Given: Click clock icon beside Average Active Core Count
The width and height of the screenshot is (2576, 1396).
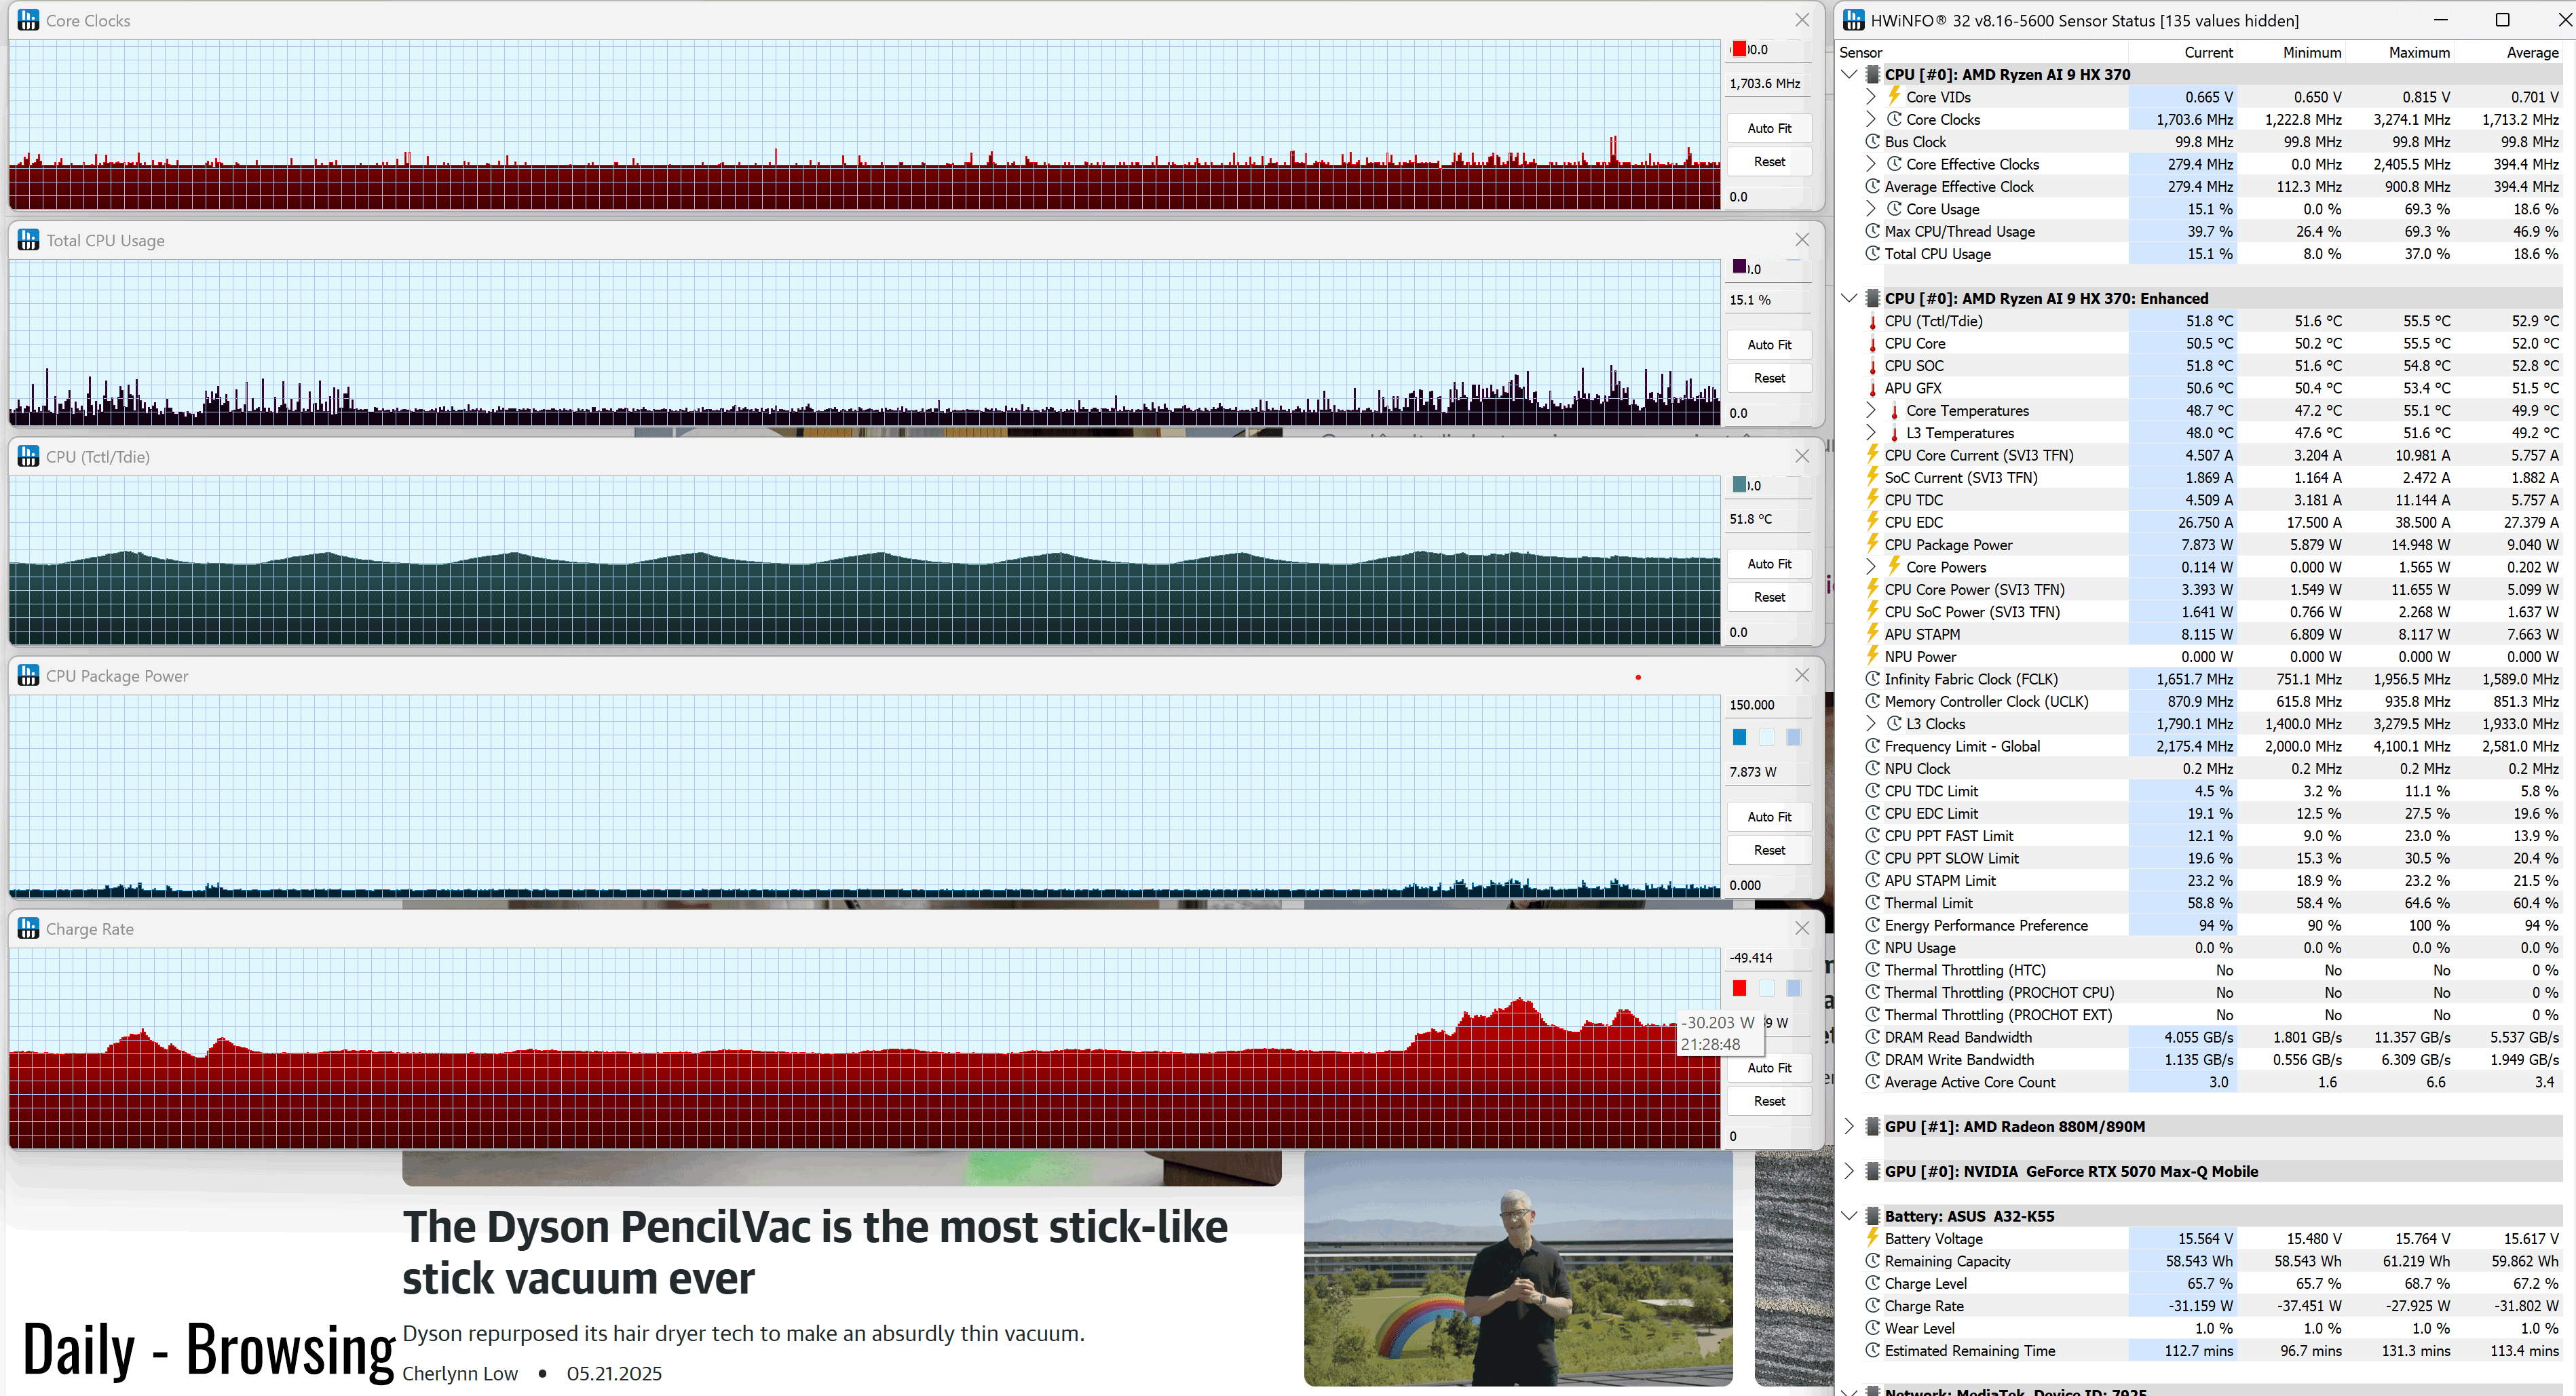Looking at the screenshot, I should [x=1872, y=1081].
